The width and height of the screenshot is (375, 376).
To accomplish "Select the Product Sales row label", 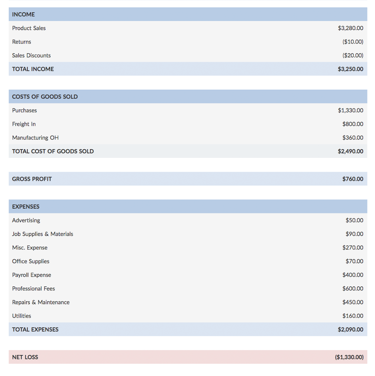I will (29, 28).
